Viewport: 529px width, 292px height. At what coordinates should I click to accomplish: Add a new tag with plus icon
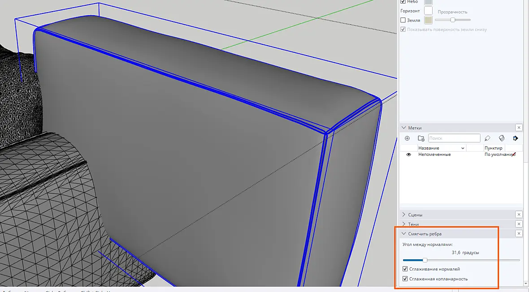coord(407,138)
